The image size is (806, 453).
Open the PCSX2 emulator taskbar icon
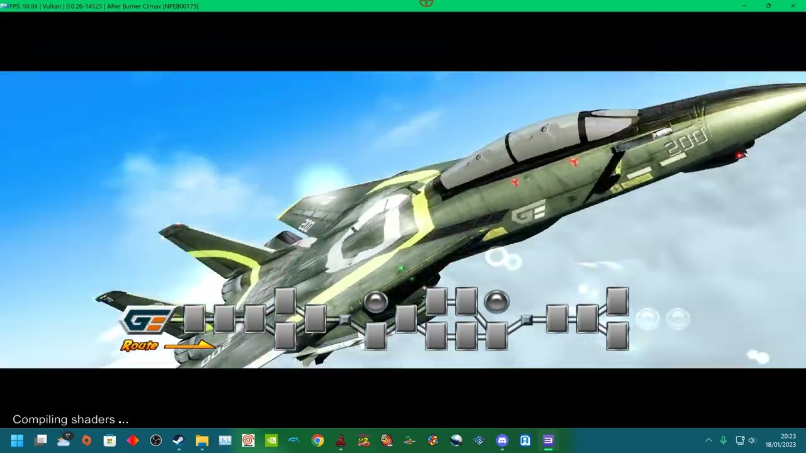479,440
